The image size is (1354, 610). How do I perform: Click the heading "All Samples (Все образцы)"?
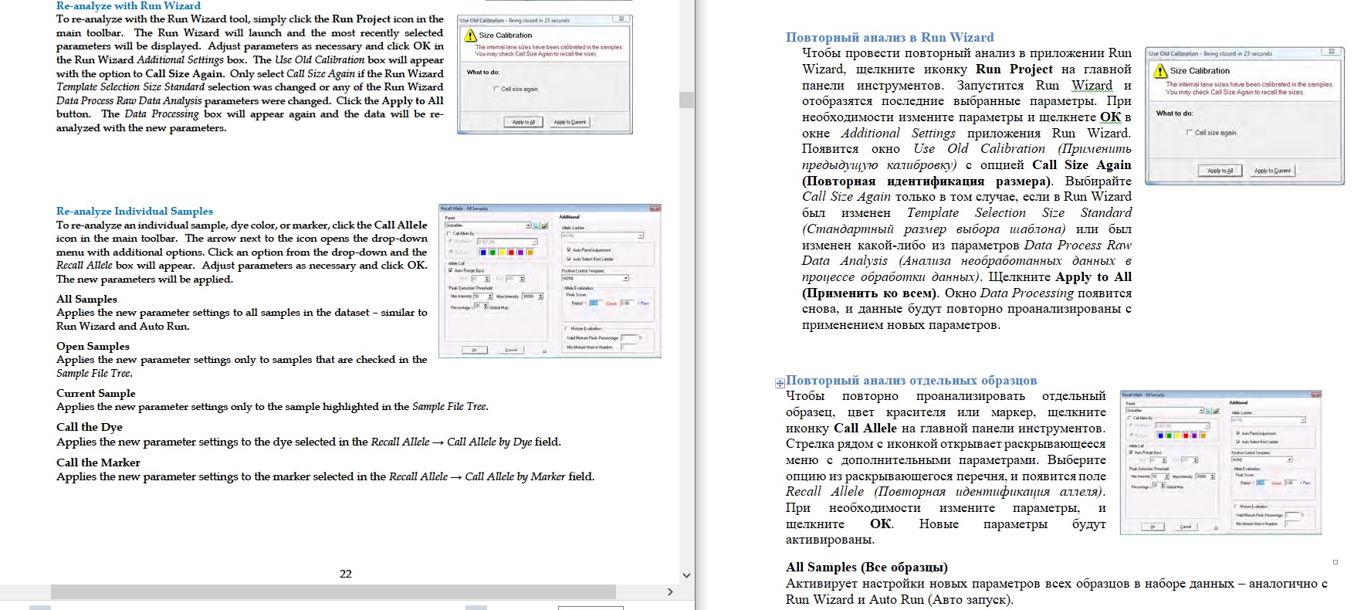coord(867,568)
